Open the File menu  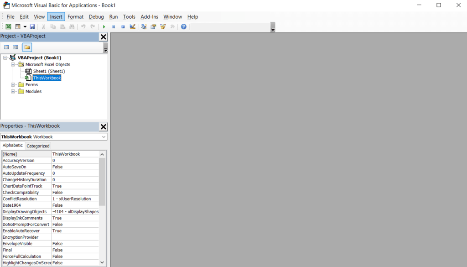click(10, 17)
